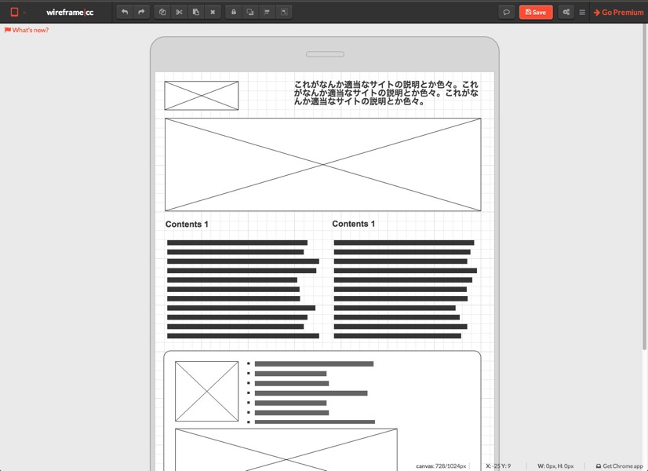Image resolution: width=648 pixels, height=471 pixels.
Task: Select the large hero image placeholder
Action: [x=322, y=164]
